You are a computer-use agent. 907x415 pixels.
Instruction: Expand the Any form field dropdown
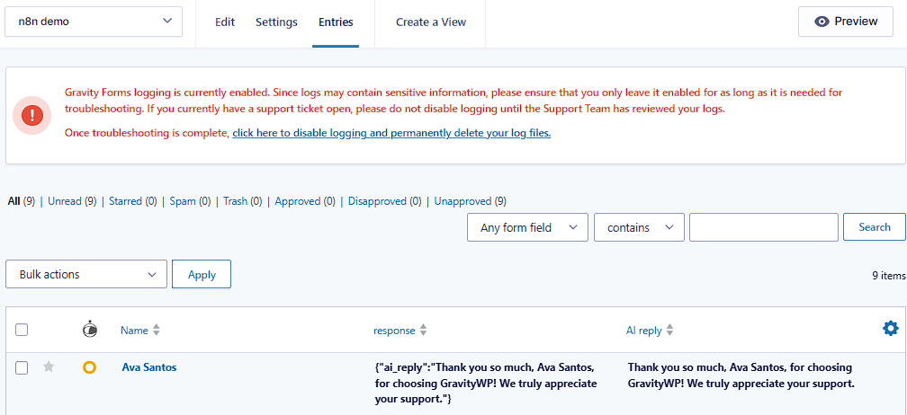pos(527,227)
